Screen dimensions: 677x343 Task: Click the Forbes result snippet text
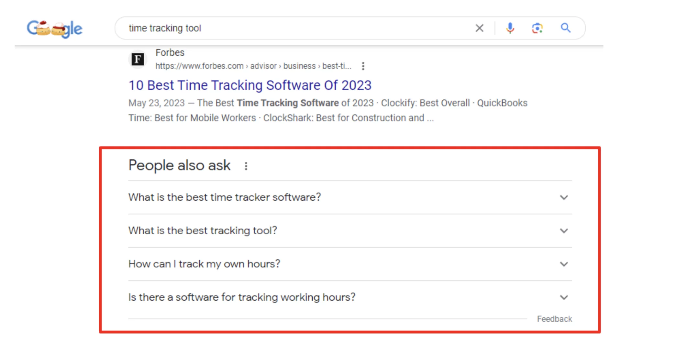click(327, 110)
